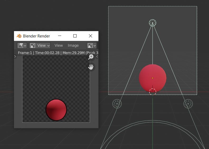Select the lower-right light object
Image resolution: width=209 pixels, height=149 pixels.
pos(188,104)
